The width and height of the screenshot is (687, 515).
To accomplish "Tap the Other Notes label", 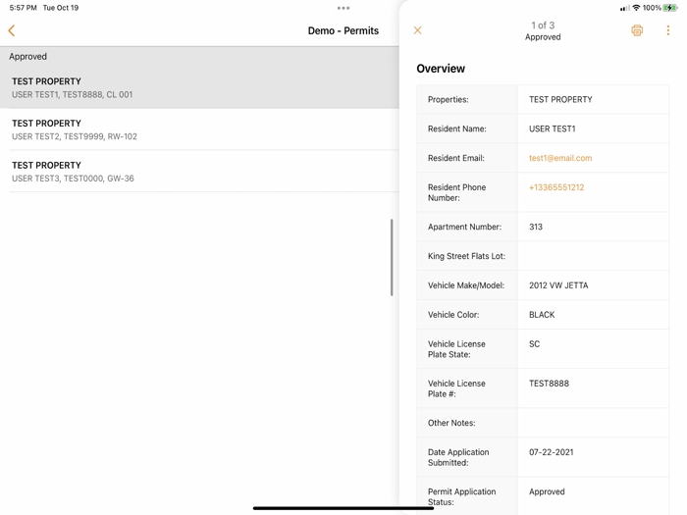I will pos(451,423).
